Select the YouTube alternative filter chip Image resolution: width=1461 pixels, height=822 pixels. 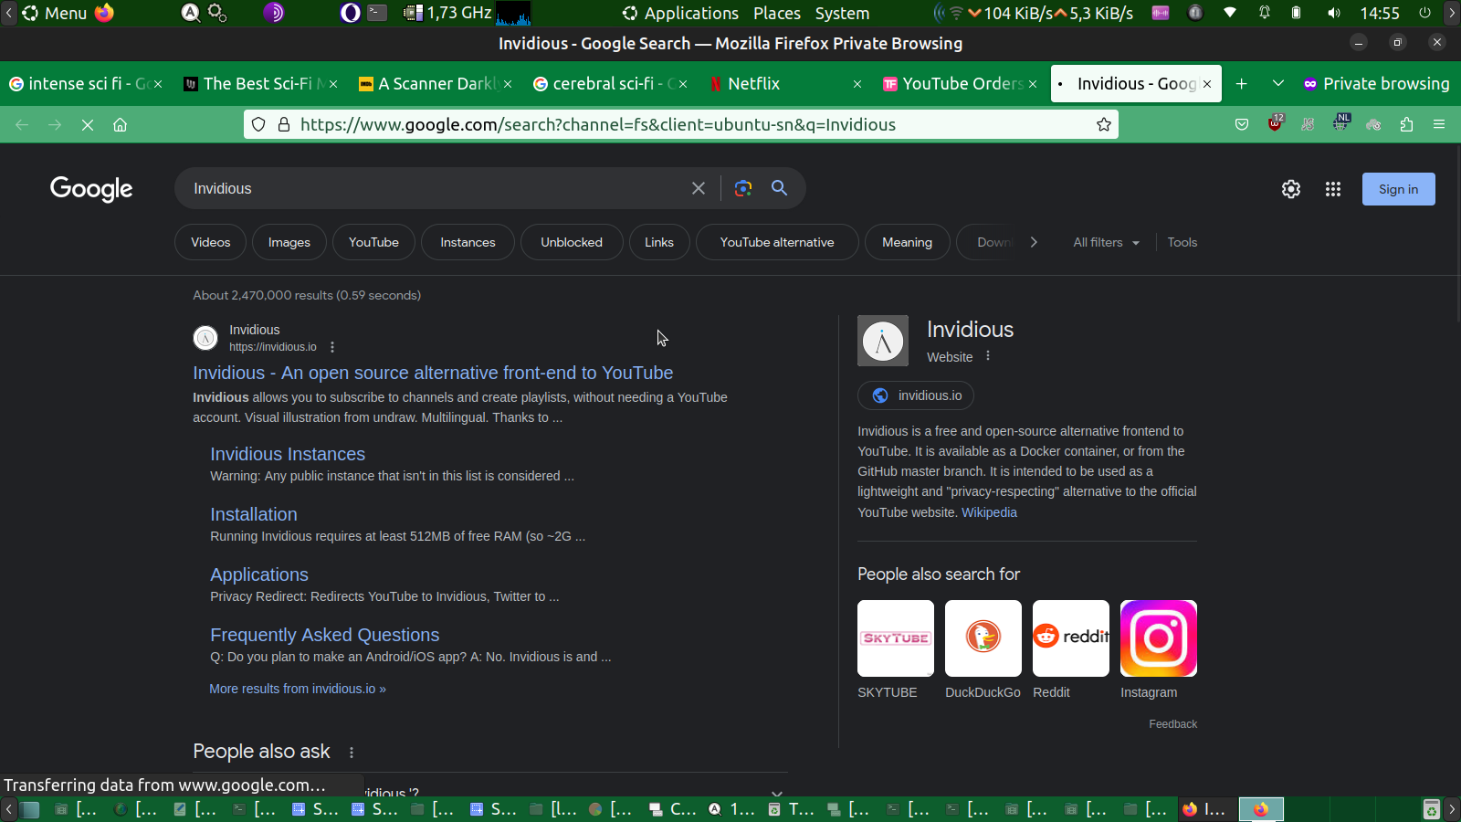[x=777, y=242]
